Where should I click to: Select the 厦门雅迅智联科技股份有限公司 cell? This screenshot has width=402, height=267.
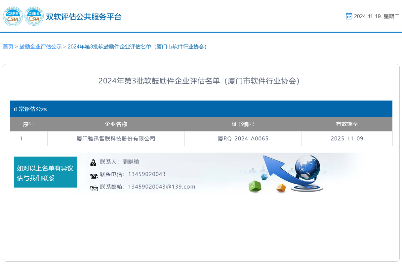[x=116, y=138]
